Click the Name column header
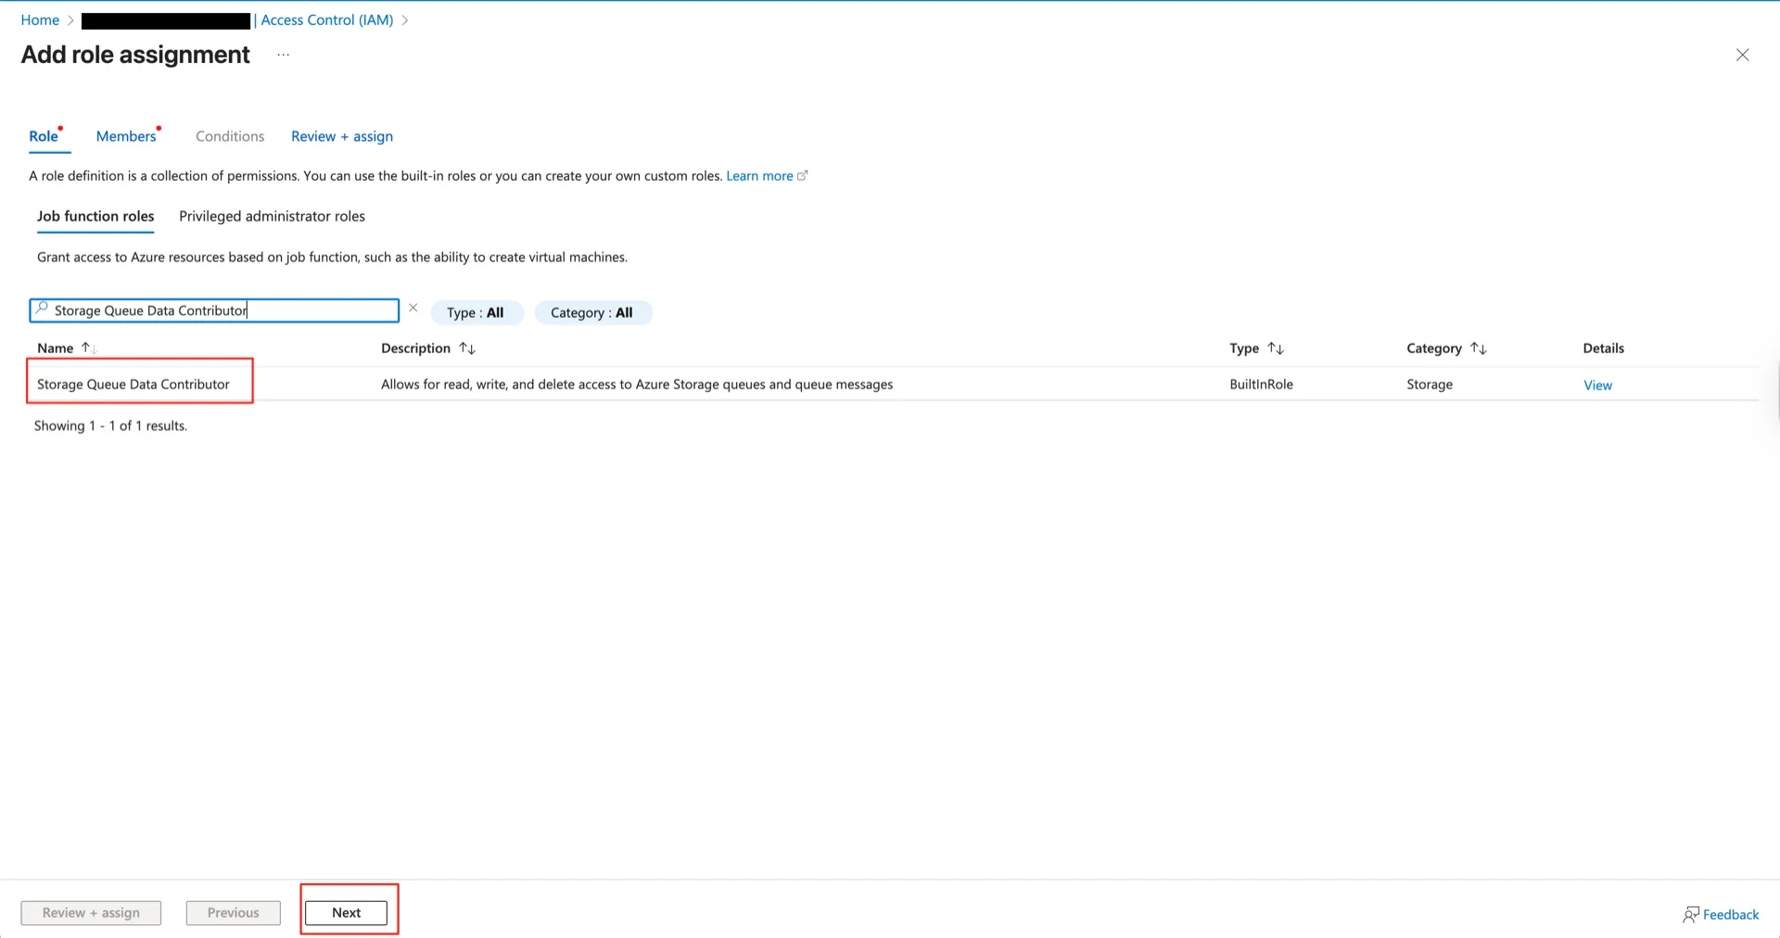 55,348
